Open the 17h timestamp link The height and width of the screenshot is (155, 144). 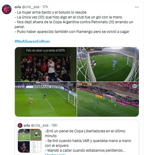pyautogui.click(x=45, y=7)
